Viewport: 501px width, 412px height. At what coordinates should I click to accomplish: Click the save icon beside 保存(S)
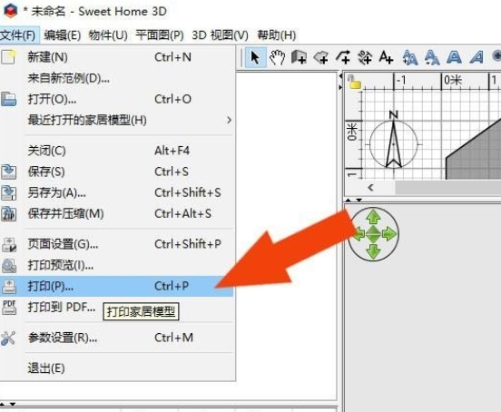pyautogui.click(x=9, y=172)
